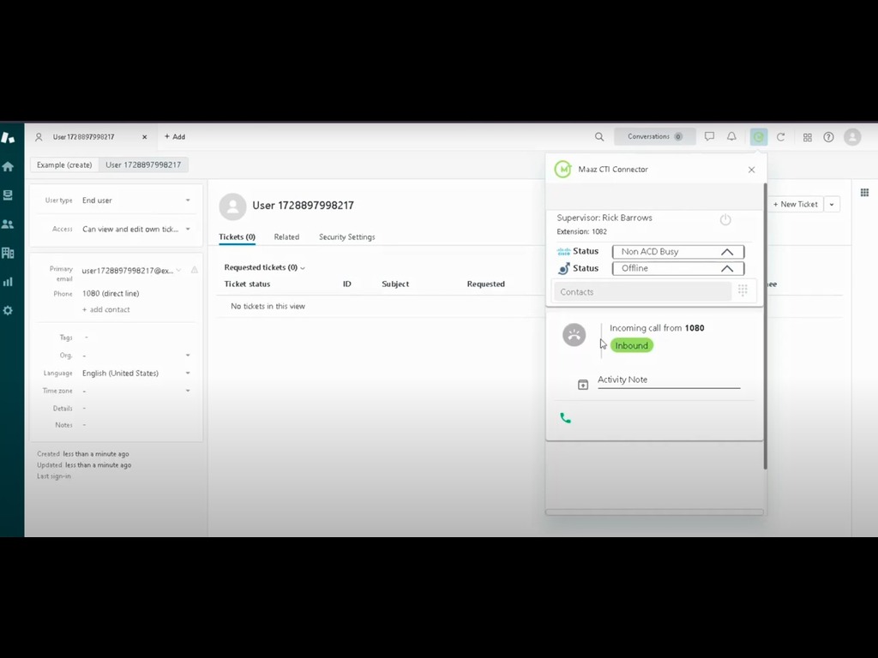878x658 pixels.
Task: Open the Admin gear icon in sidebar
Action: point(8,310)
